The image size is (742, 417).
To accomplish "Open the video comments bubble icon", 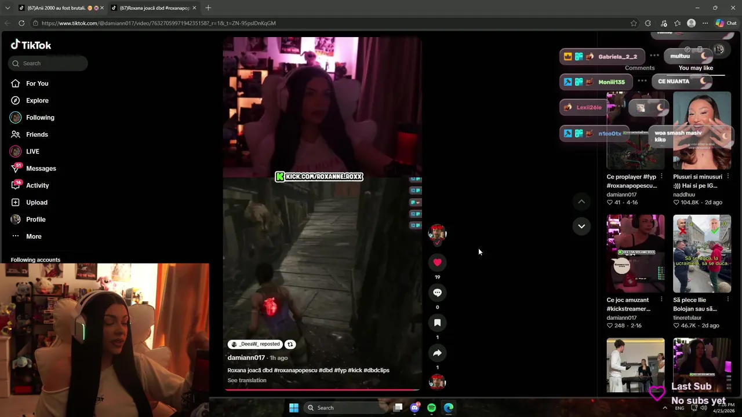I will pos(437,292).
